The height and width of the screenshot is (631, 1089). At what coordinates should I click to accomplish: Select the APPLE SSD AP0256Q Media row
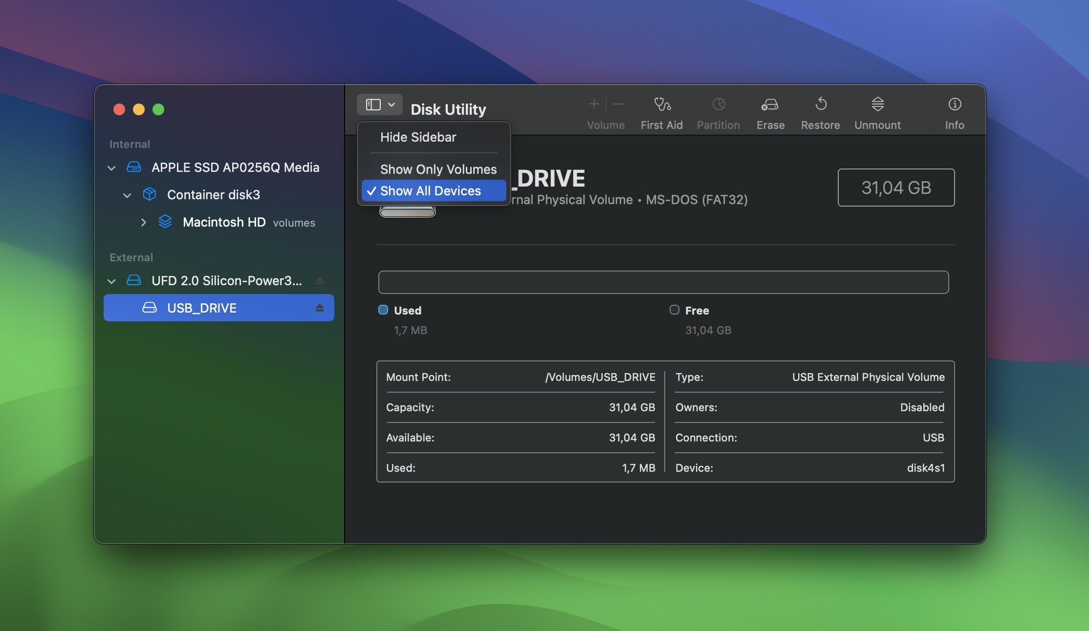(219, 168)
